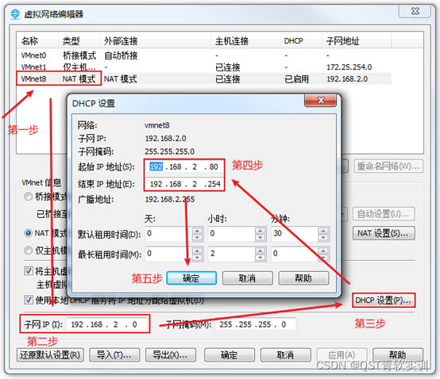This screenshot has height=379, width=440.
Task: Click 帮助 in the DHCP dialog
Action: click(x=303, y=278)
